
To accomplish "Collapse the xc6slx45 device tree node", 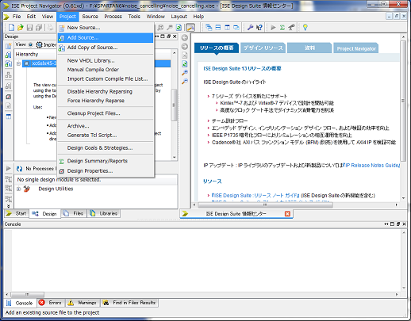I will [x=18, y=63].
